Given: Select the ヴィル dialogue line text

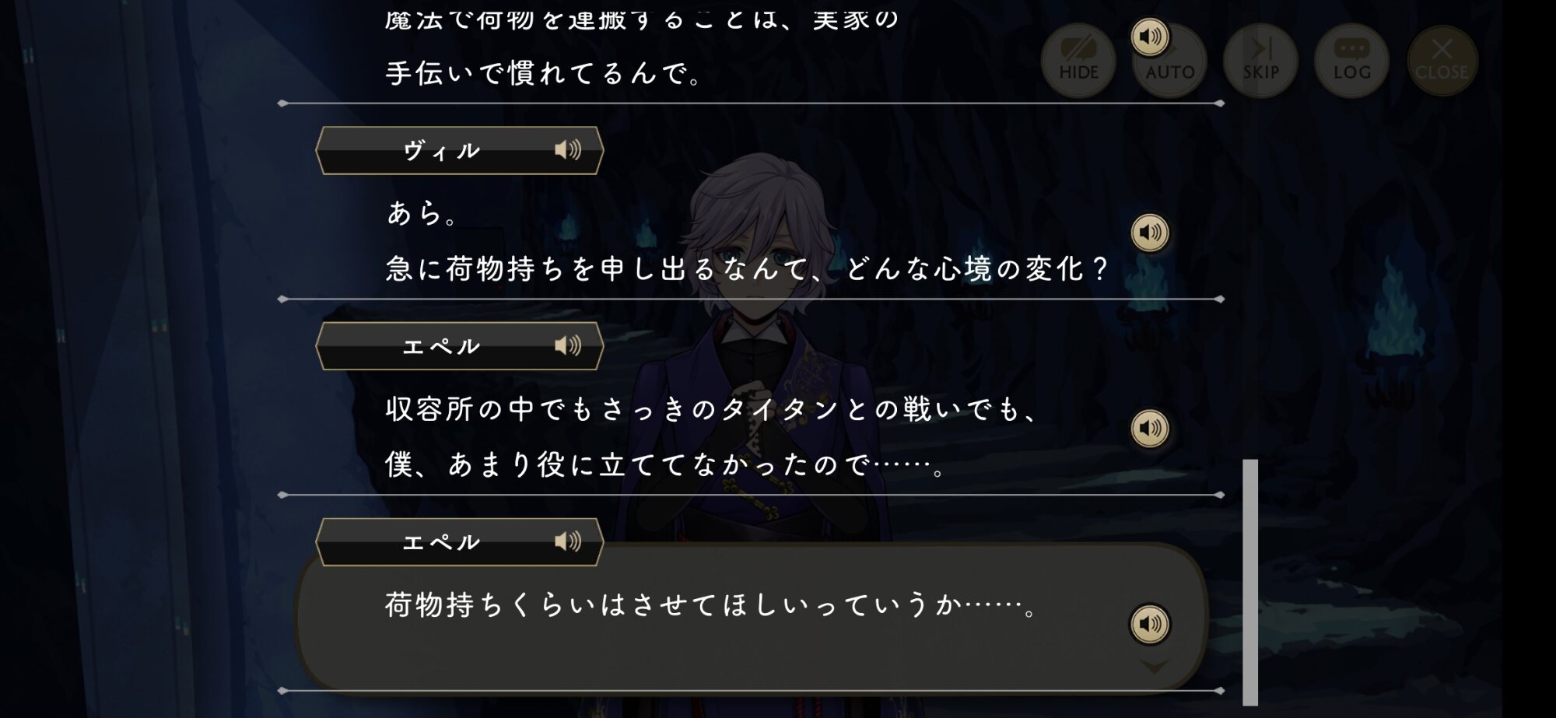Looking at the screenshot, I should click(747, 240).
